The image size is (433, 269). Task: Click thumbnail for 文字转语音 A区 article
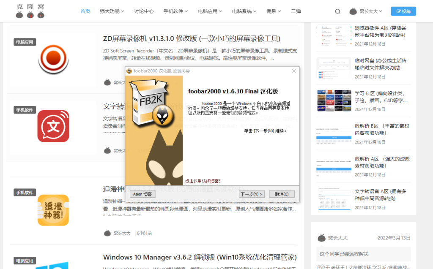pyautogui.click(x=334, y=199)
